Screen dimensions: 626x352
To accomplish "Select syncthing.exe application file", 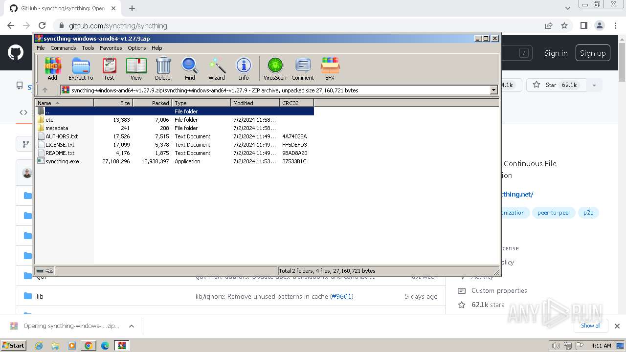I will [x=62, y=161].
